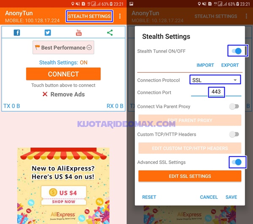253x224 pixels.
Task: Tap the green share icon
Action: [110, 33]
